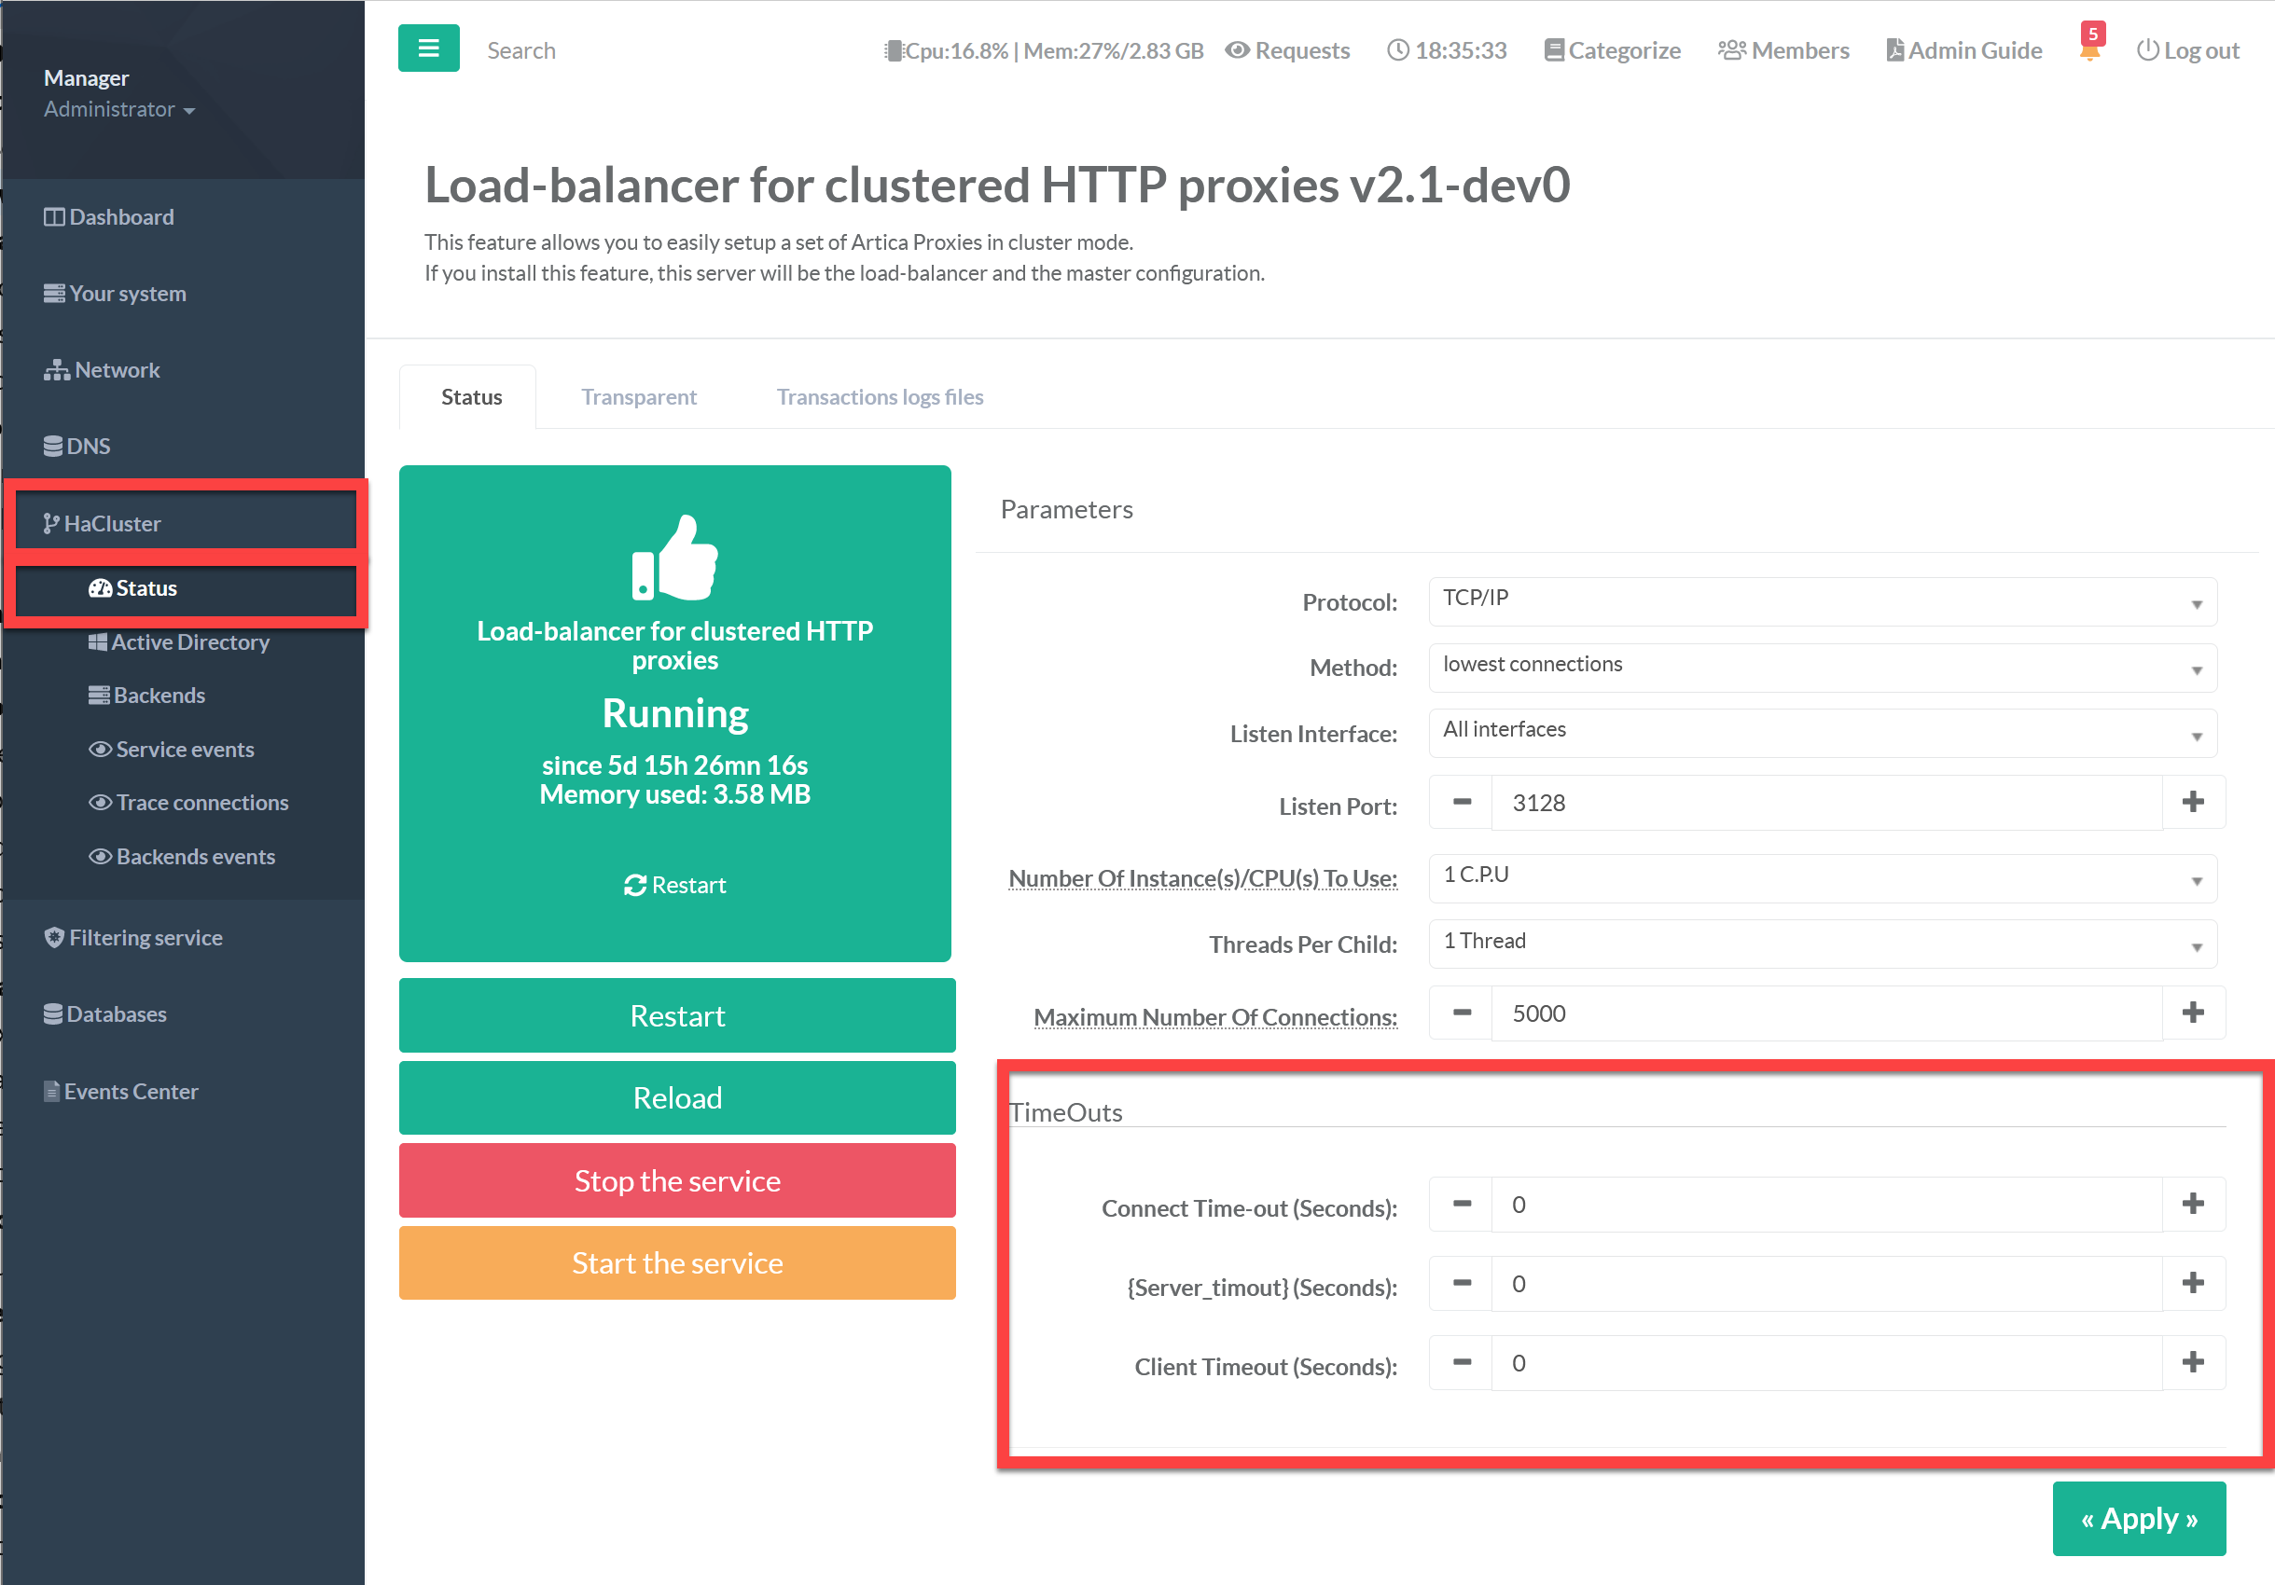Expand the Method lowest connections dropdown
Image resolution: width=2275 pixels, height=1585 pixels.
pos(1821,668)
